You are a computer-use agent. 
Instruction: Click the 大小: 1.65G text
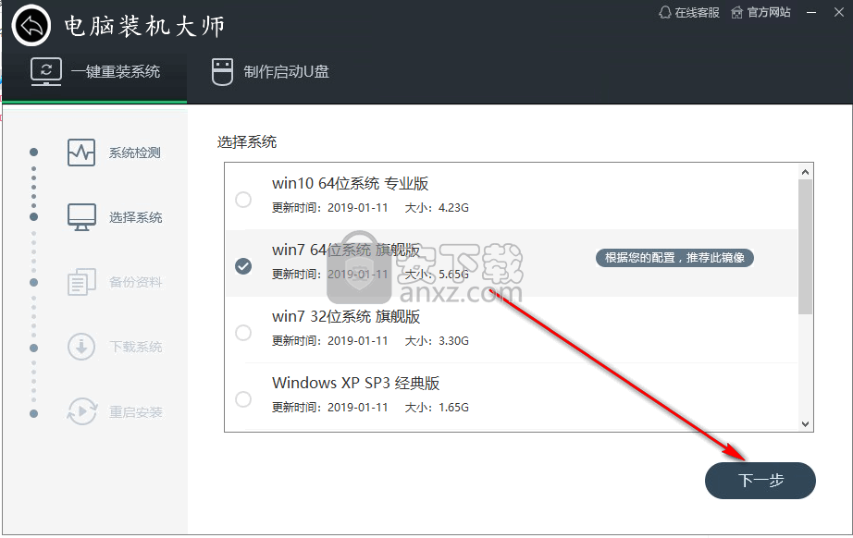pos(437,407)
